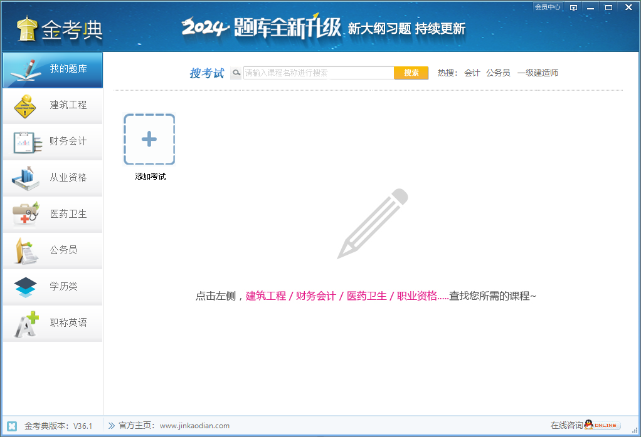This screenshot has height=437, width=641.
Task: Click the 一级建造师 hot search link
Action: [538, 73]
